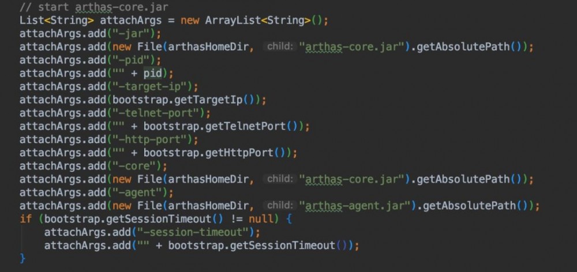Click the highlighted "pid" variable
The height and width of the screenshot is (272, 577).
click(x=152, y=73)
